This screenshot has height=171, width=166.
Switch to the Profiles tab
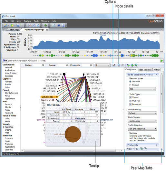point(157,70)
